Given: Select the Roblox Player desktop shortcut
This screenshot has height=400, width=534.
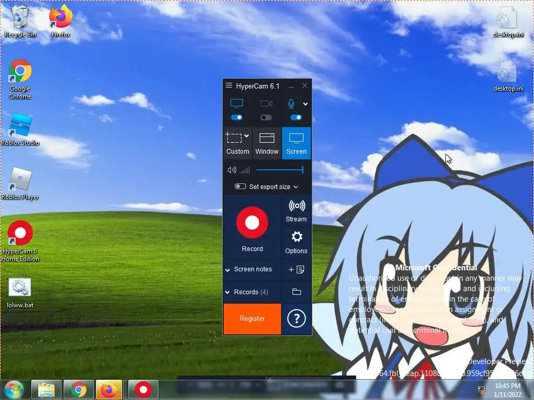Looking at the screenshot, I should coord(20,184).
